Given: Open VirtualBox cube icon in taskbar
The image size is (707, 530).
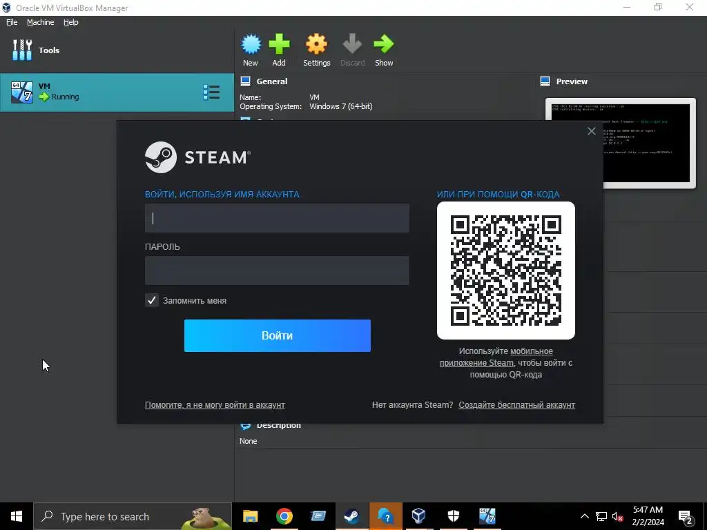Looking at the screenshot, I should (419, 516).
